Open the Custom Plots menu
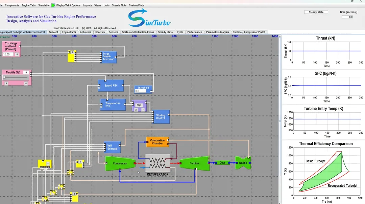The width and height of the screenshot is (365, 204). [x=137, y=5]
